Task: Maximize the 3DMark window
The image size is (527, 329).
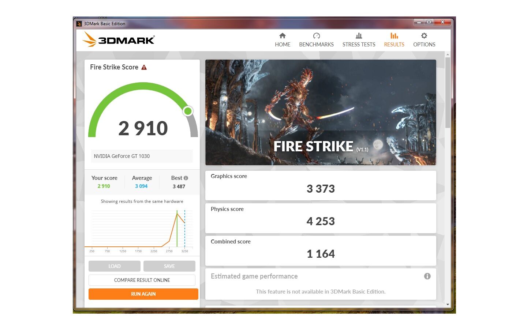Action: (x=429, y=22)
